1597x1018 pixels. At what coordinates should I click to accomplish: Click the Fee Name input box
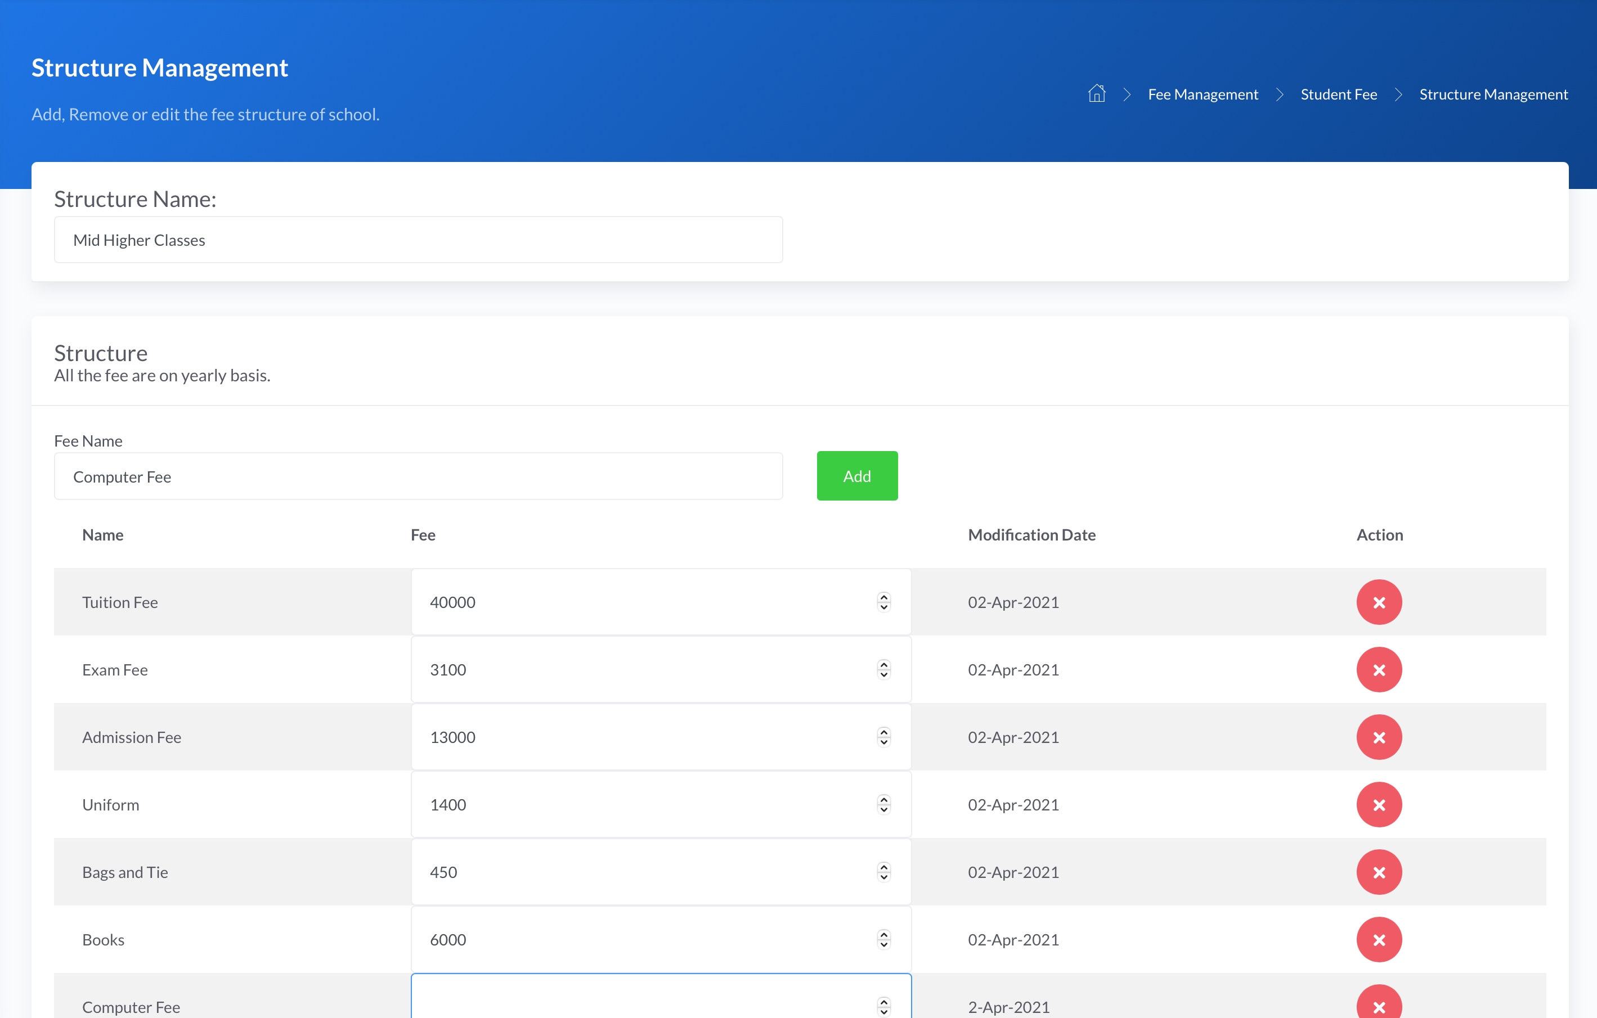[x=418, y=476]
